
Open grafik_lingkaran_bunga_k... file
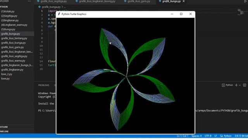(17, 65)
